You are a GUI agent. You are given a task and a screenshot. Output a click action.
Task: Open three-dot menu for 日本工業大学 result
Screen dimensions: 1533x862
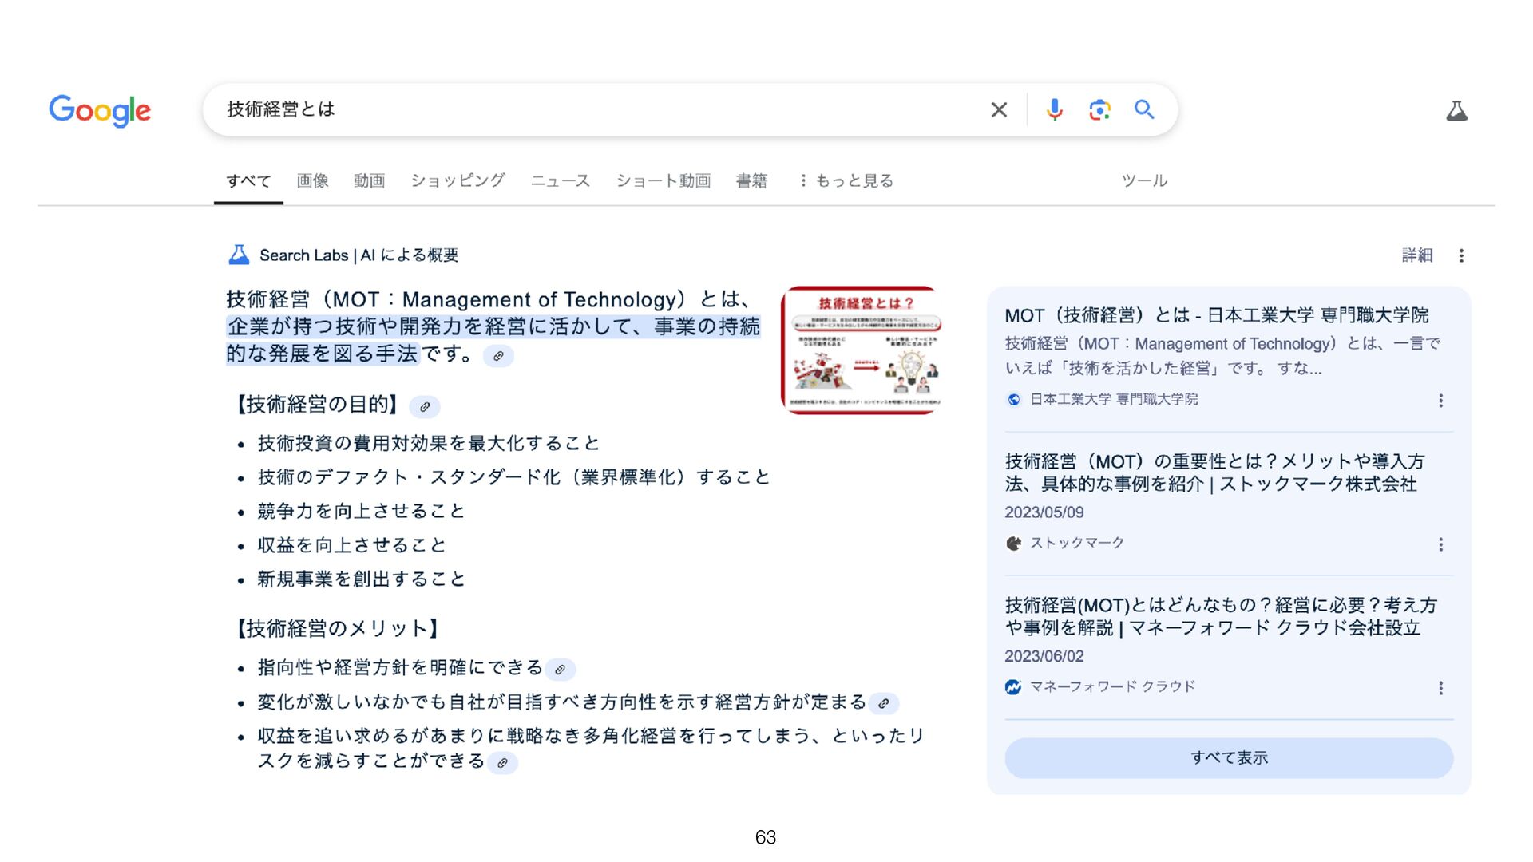(x=1440, y=401)
